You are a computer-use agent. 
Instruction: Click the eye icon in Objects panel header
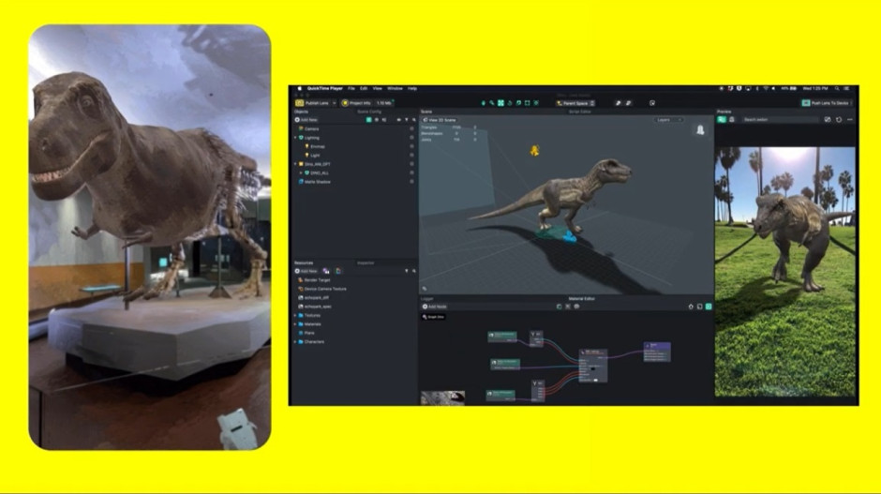399,120
